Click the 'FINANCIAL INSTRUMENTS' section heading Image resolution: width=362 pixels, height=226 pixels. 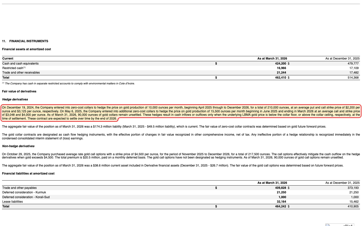tap(29, 41)
